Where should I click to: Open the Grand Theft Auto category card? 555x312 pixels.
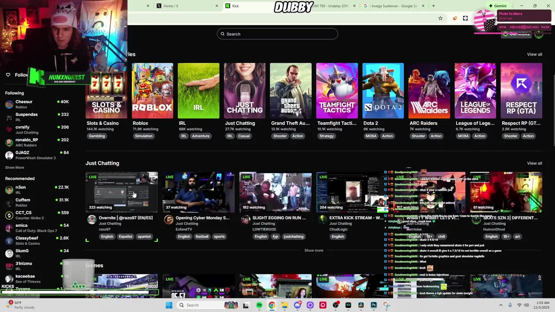291,91
